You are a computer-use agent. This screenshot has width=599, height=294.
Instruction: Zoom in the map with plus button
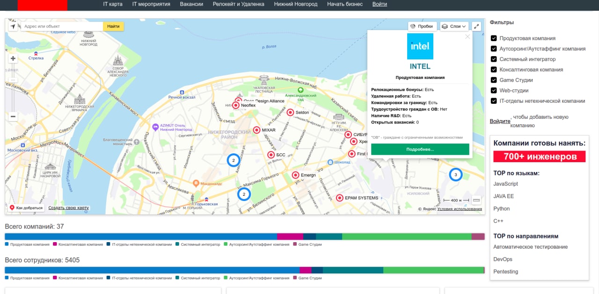pyautogui.click(x=13, y=59)
